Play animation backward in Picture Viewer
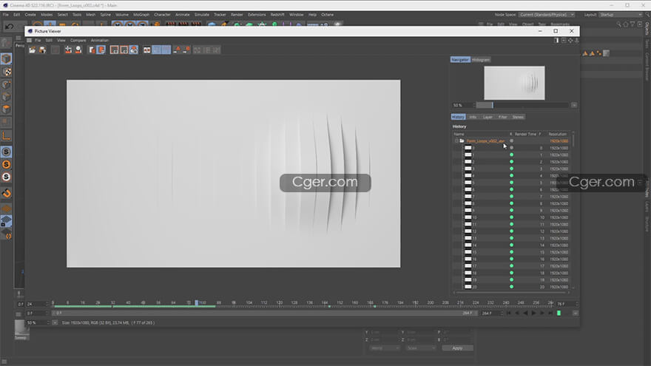This screenshot has height=366, width=651. pyautogui.click(x=525, y=314)
